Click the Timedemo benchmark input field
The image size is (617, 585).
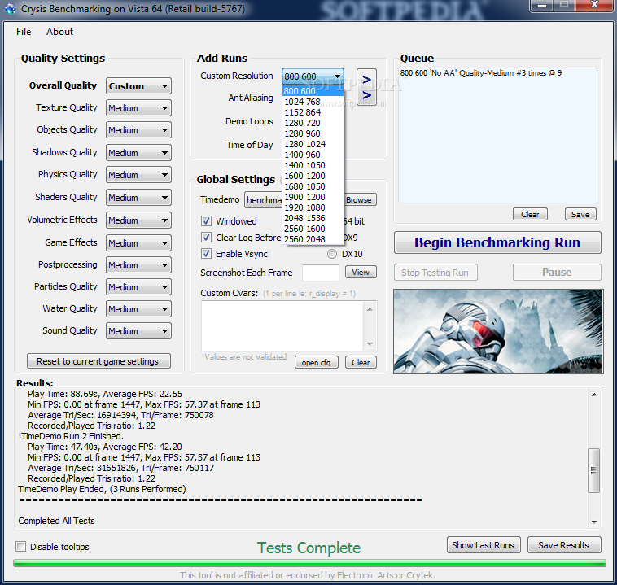(263, 200)
